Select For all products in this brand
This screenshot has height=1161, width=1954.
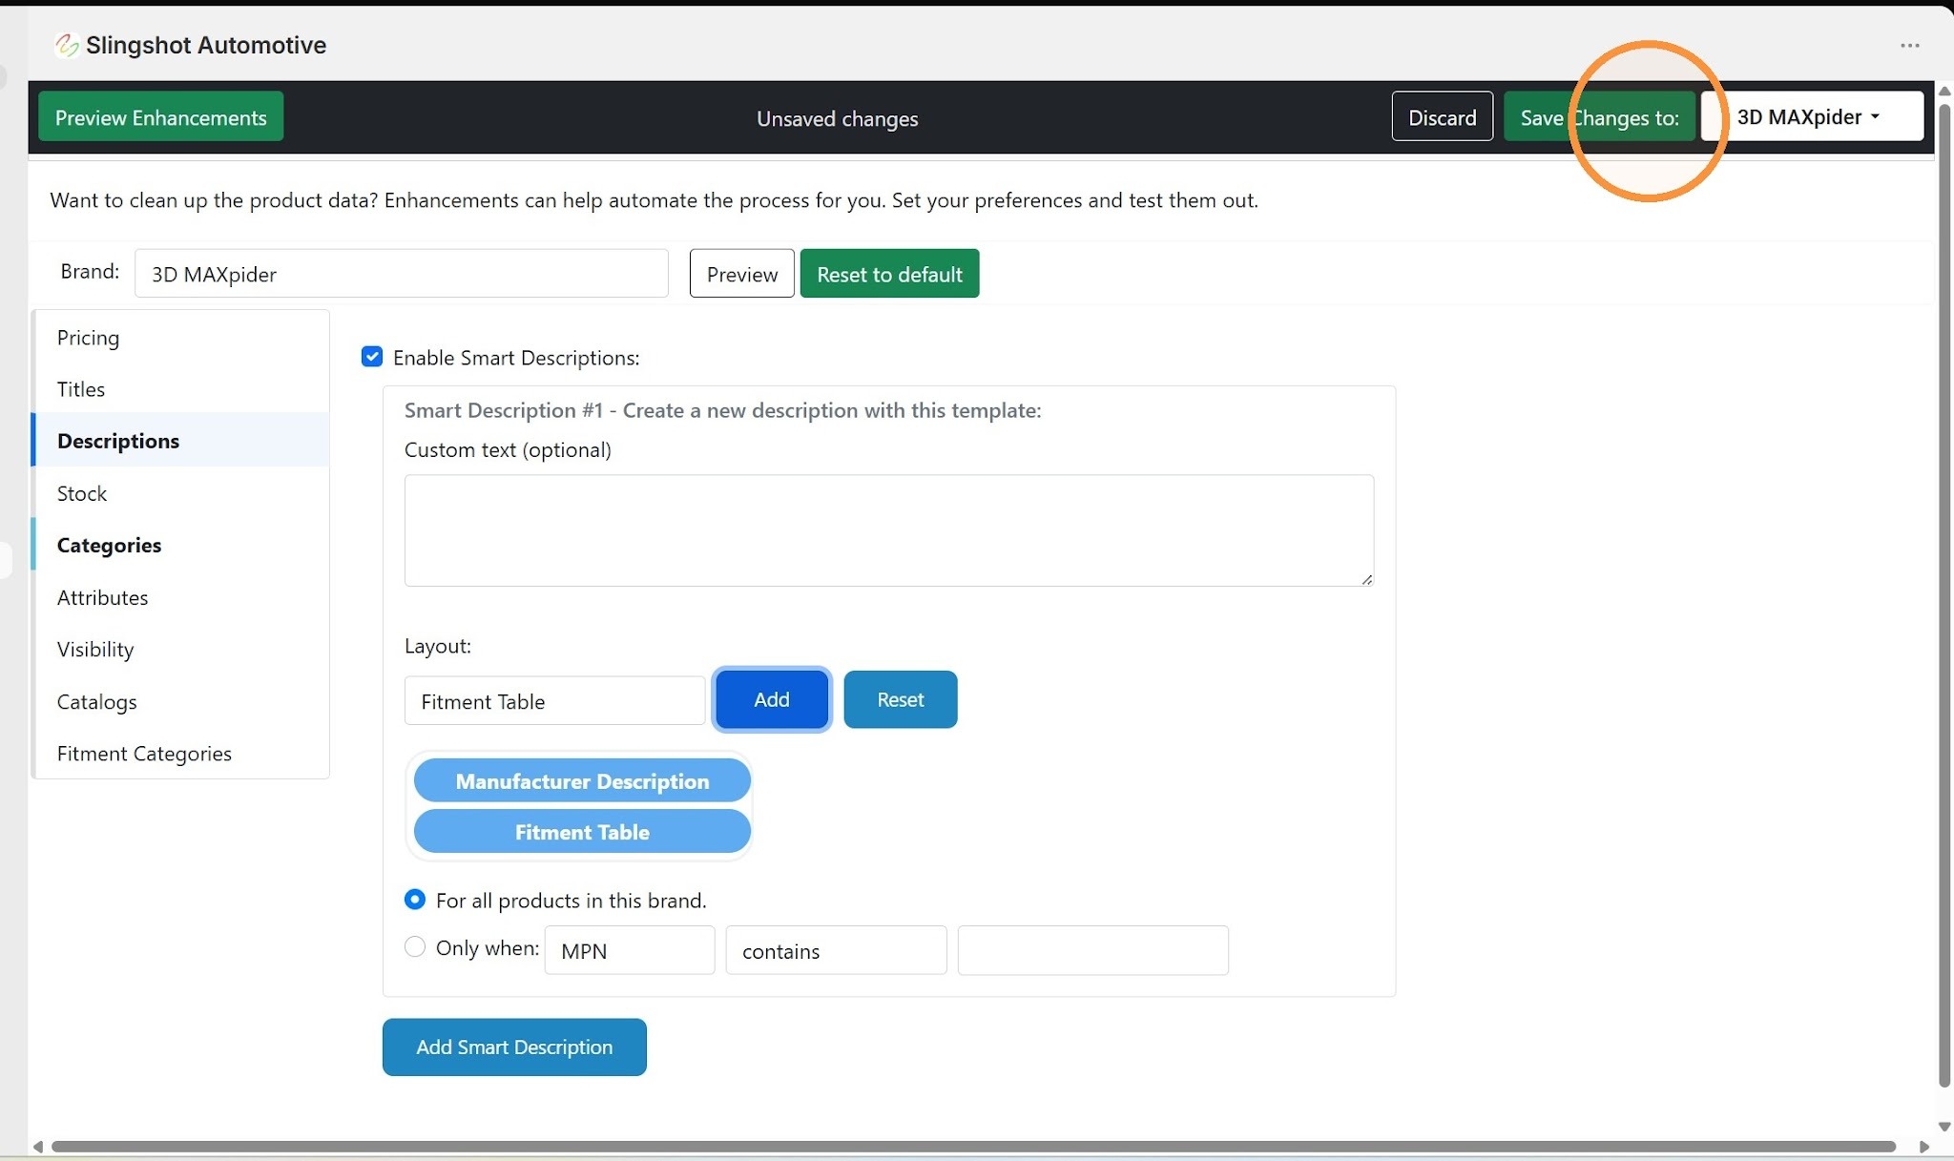tap(415, 900)
